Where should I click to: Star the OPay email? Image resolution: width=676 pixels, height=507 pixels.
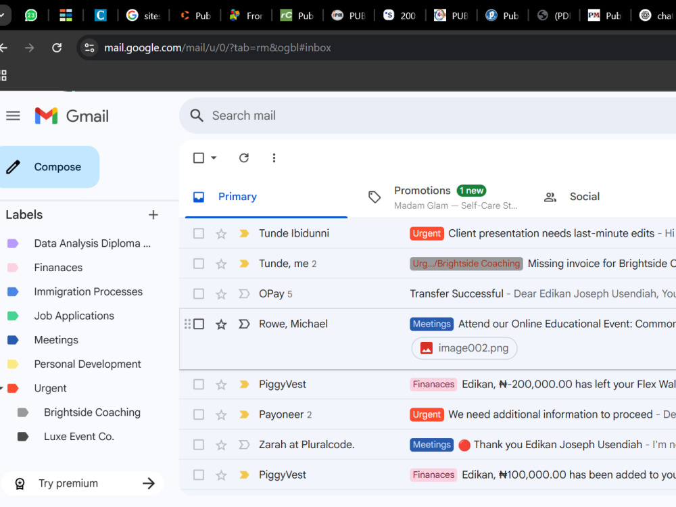coord(221,294)
